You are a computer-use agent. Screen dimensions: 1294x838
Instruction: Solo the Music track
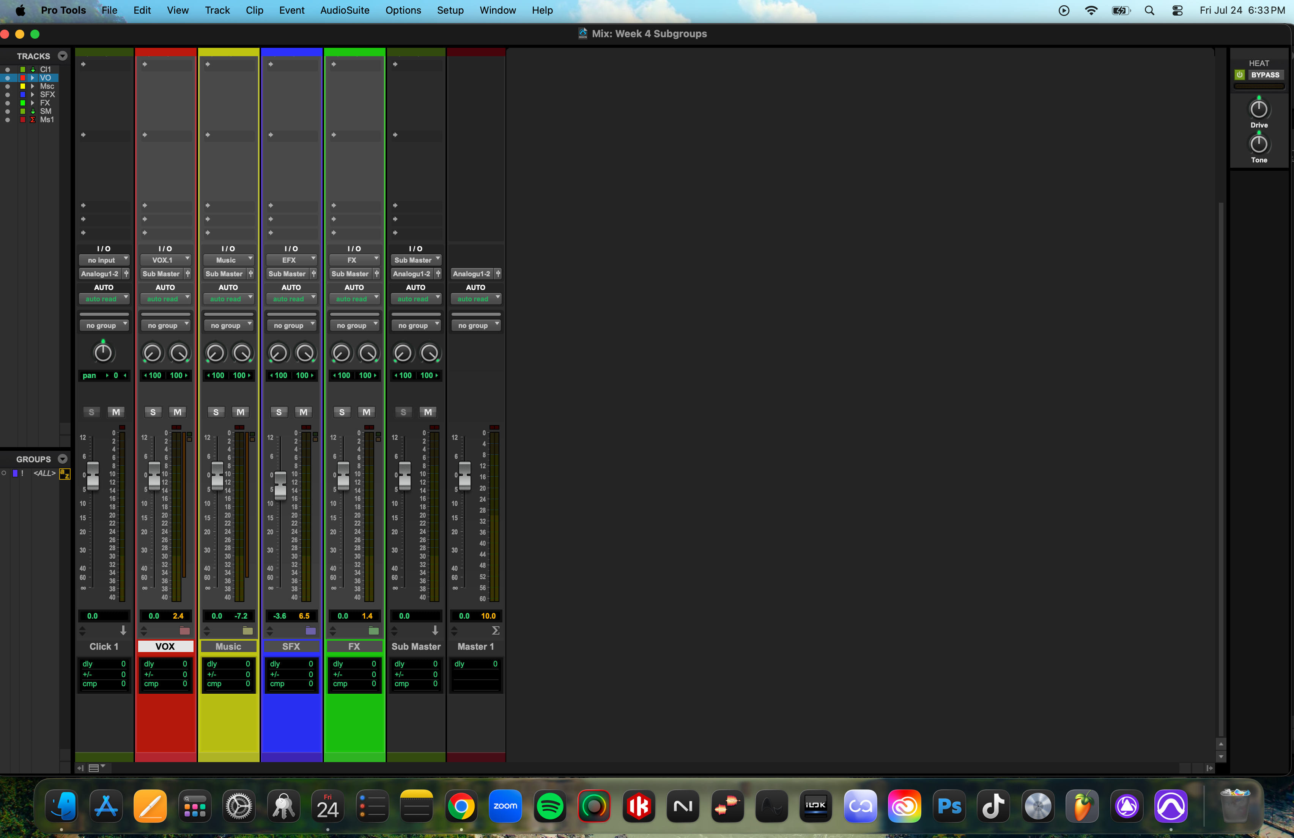pos(216,412)
